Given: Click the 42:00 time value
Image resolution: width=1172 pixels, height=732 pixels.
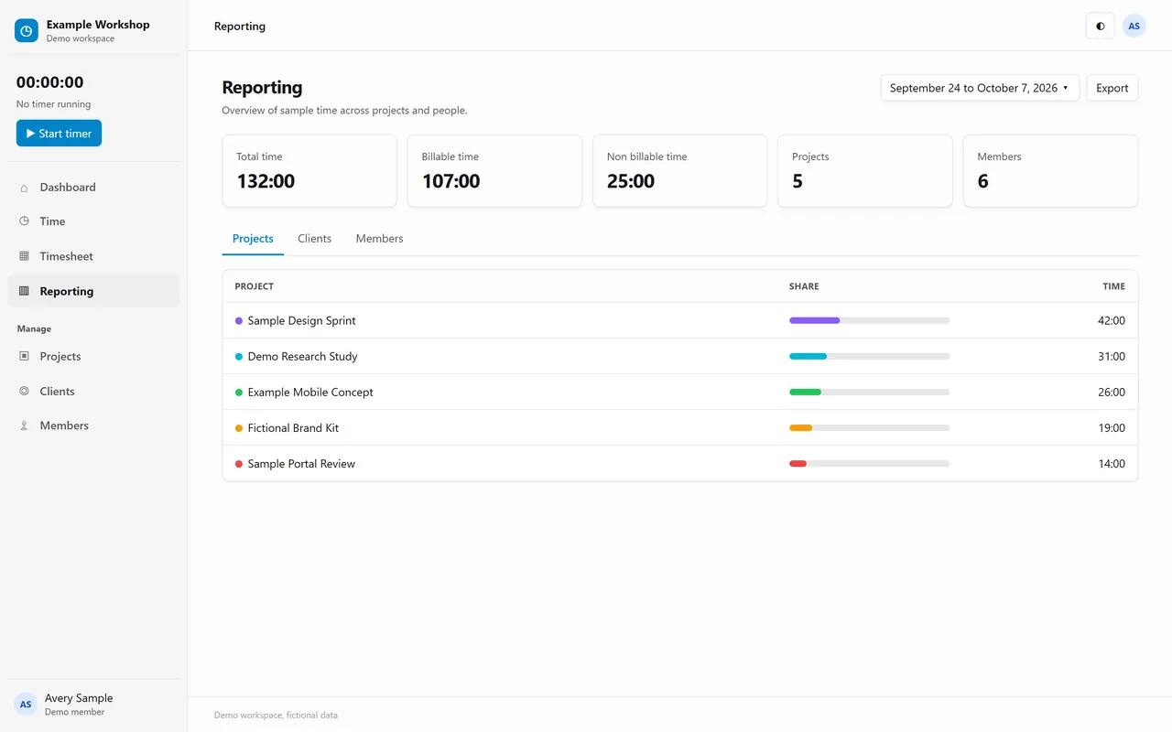Looking at the screenshot, I should pyautogui.click(x=1112, y=320).
